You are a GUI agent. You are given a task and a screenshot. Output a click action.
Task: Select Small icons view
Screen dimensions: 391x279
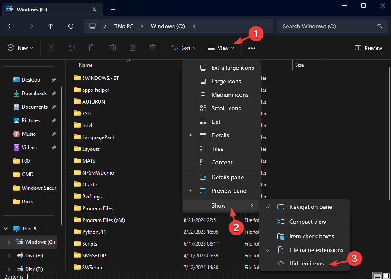click(x=221, y=108)
